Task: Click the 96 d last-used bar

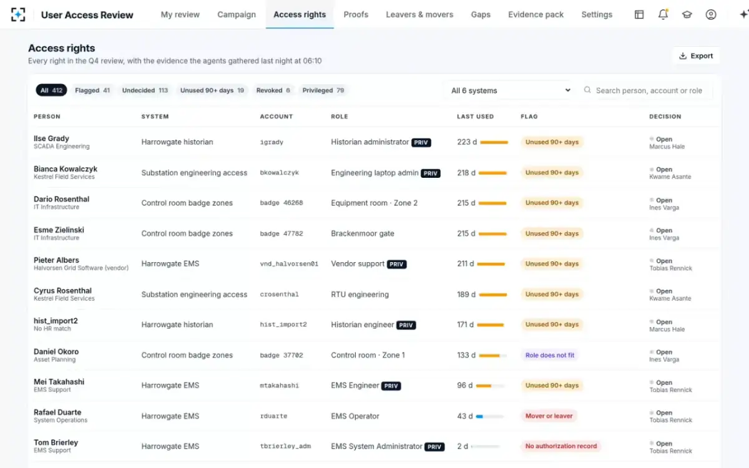Action: point(490,386)
